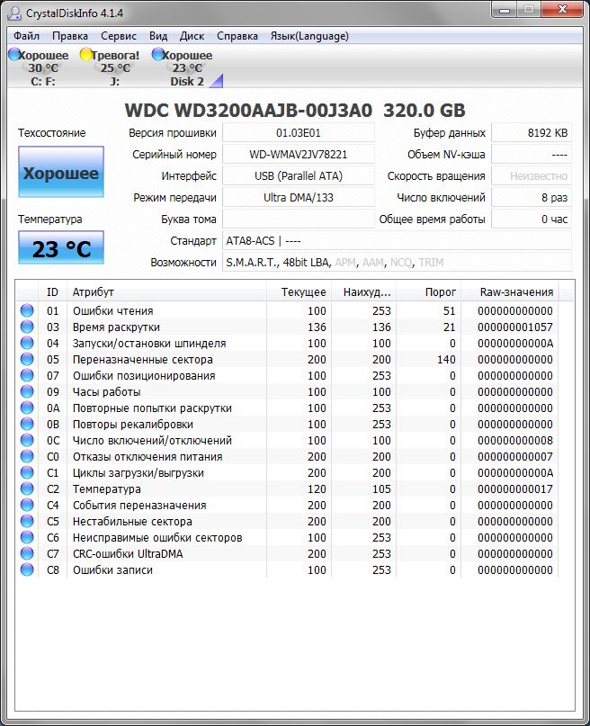Image resolution: width=590 pixels, height=726 pixels.
Task: Click the Скорость вращения value Неизвестно
Action: 532,176
